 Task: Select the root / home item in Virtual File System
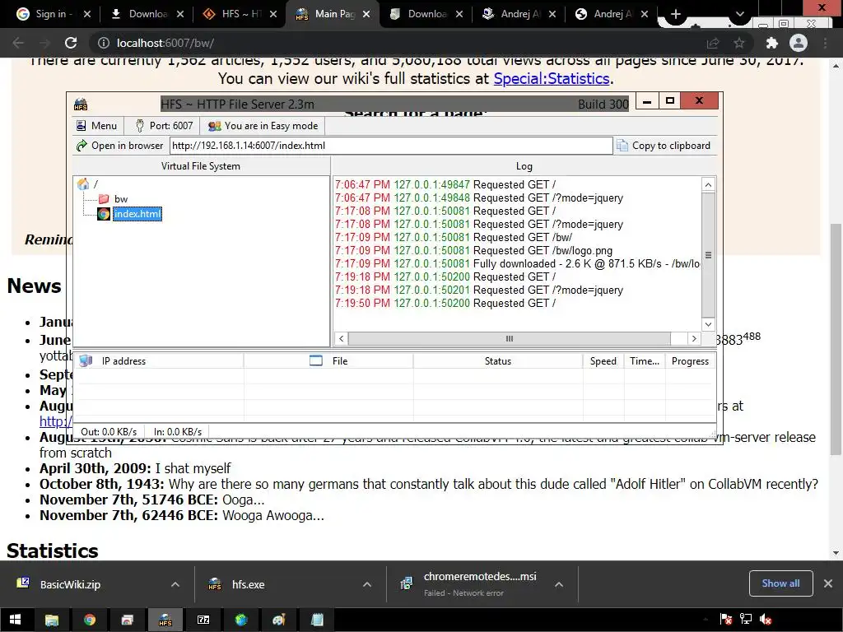[x=87, y=184]
